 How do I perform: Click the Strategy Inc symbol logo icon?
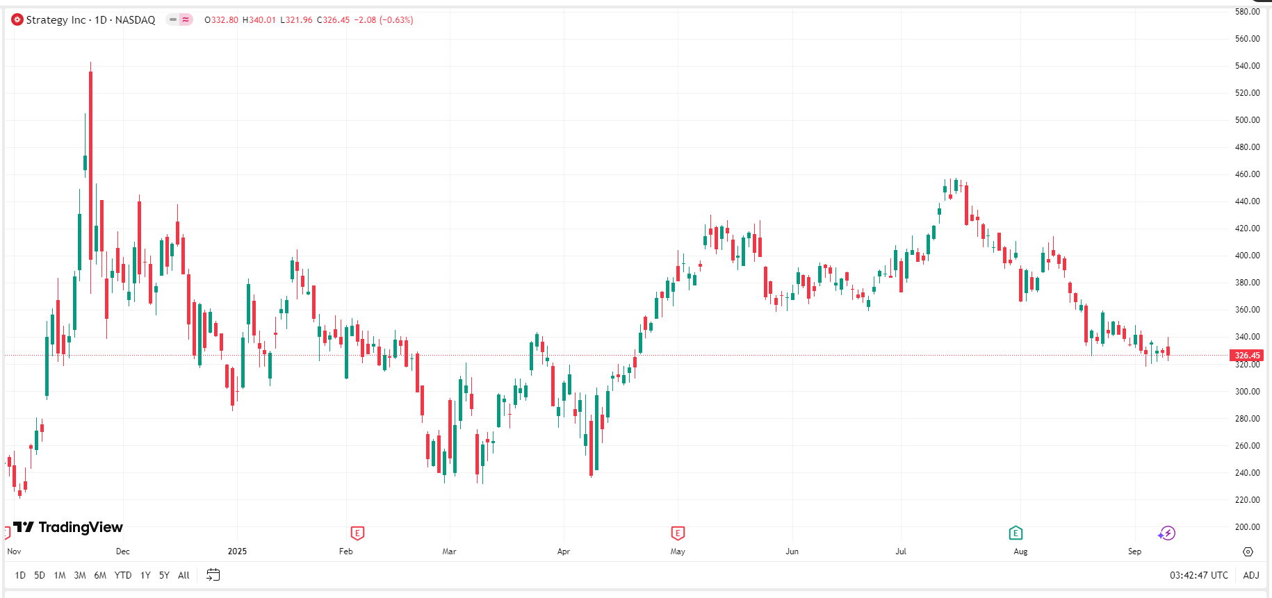[x=17, y=20]
